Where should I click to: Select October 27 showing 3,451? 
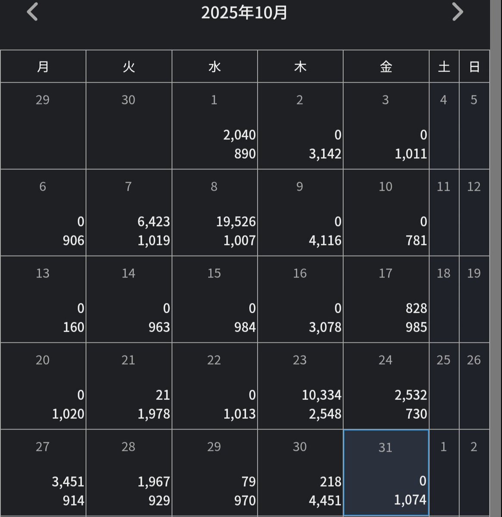[43, 473]
